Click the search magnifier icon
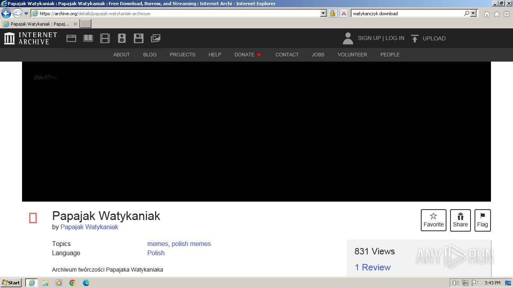Image resolution: width=513 pixels, height=288 pixels. 467,13
